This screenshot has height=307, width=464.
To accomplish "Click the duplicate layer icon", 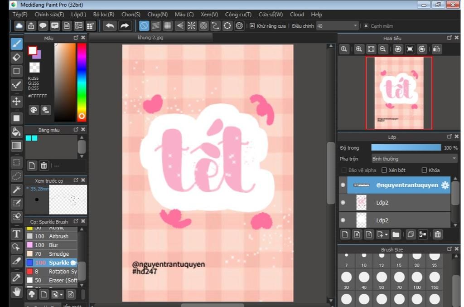I will [411, 234].
